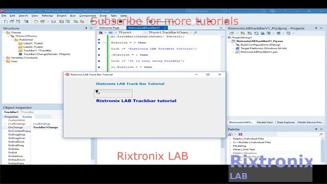327x184 pixels.
Task: Open the Multi-Device Preview tab
Action: point(310,122)
